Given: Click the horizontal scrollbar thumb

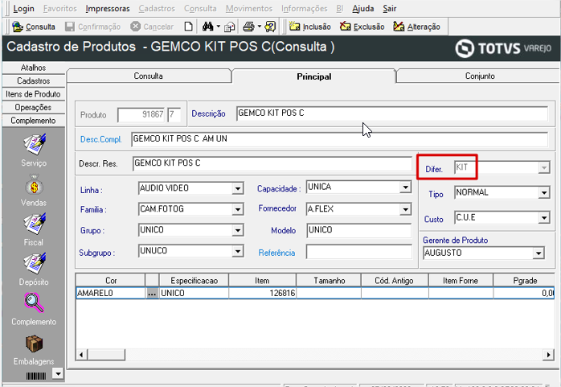Looking at the screenshot, I should (x=106, y=355).
